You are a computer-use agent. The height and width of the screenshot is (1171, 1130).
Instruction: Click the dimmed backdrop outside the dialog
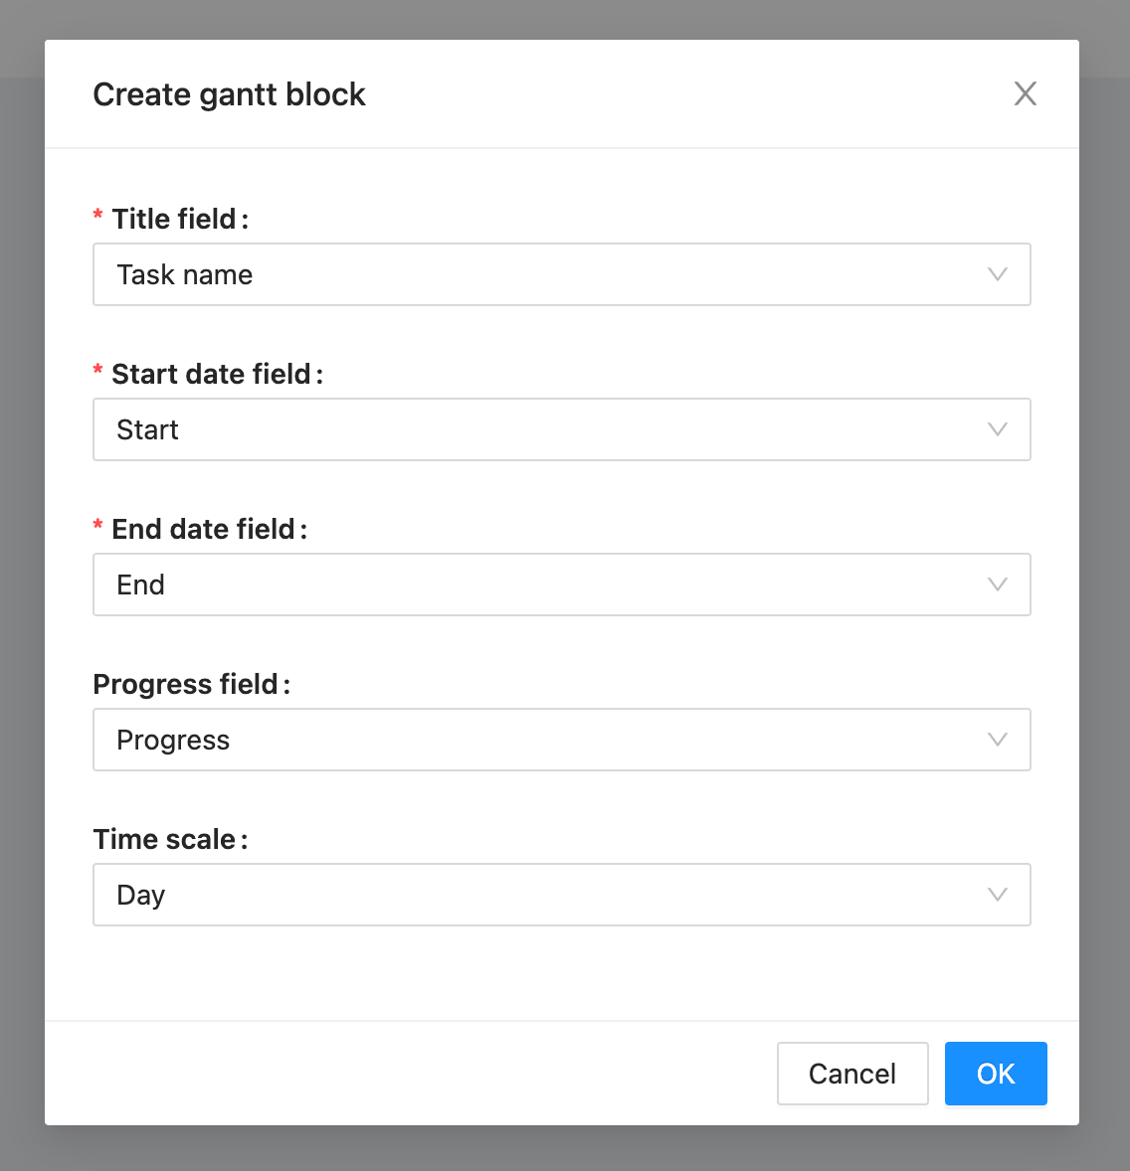coord(20,596)
